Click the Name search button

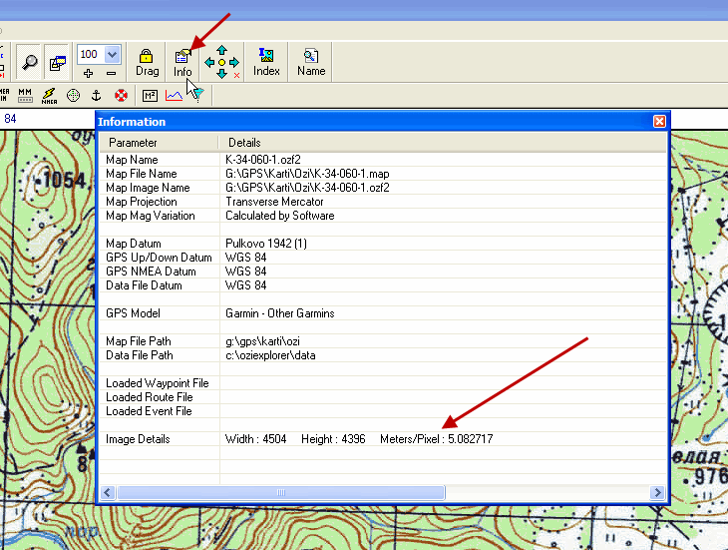311,62
